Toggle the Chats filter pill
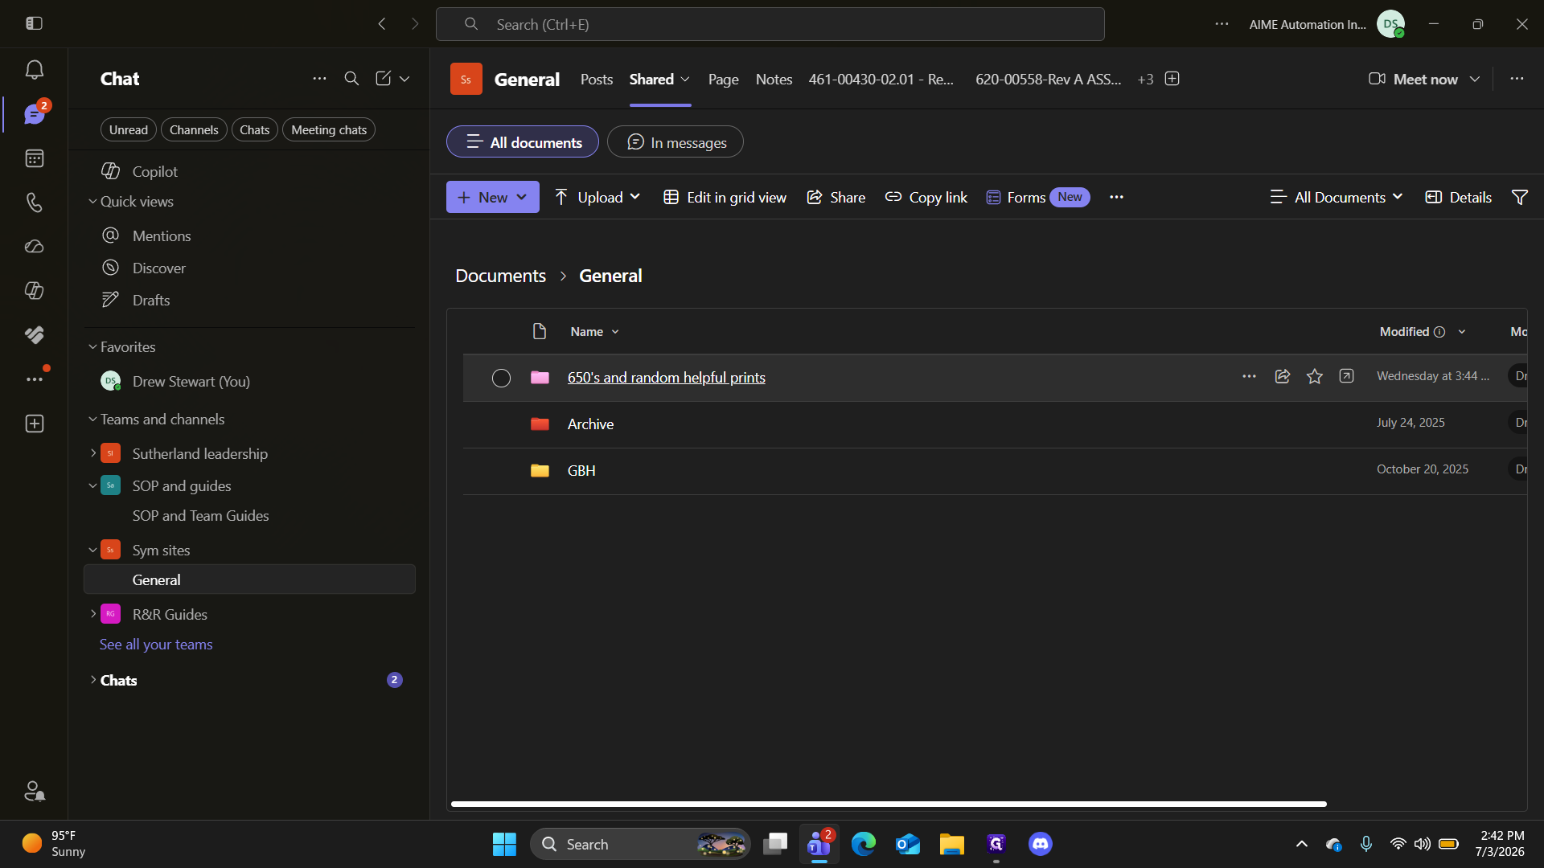The image size is (1544, 868). click(x=254, y=129)
